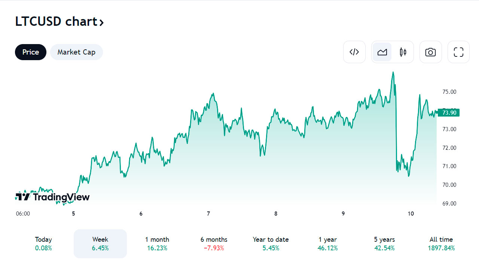Click the chevron next to LTCUSD chart
Image resolution: width=479 pixels, height=269 pixels.
point(101,22)
